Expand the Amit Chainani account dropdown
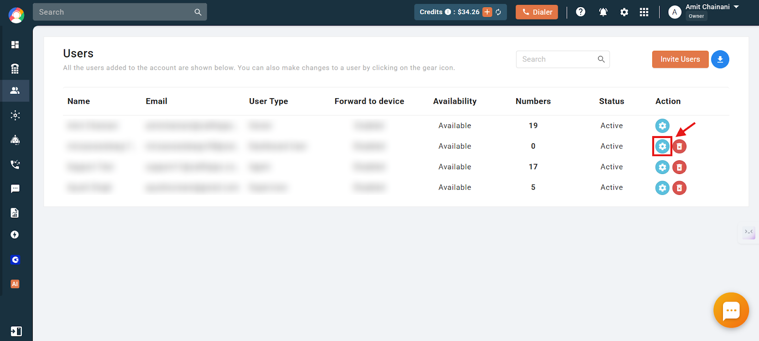The height and width of the screenshot is (341, 759). point(736,7)
